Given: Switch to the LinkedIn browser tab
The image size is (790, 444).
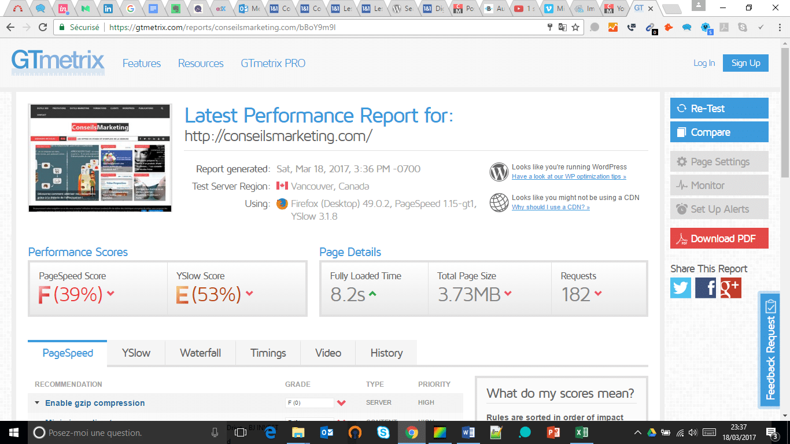Looking at the screenshot, I should 108,9.
